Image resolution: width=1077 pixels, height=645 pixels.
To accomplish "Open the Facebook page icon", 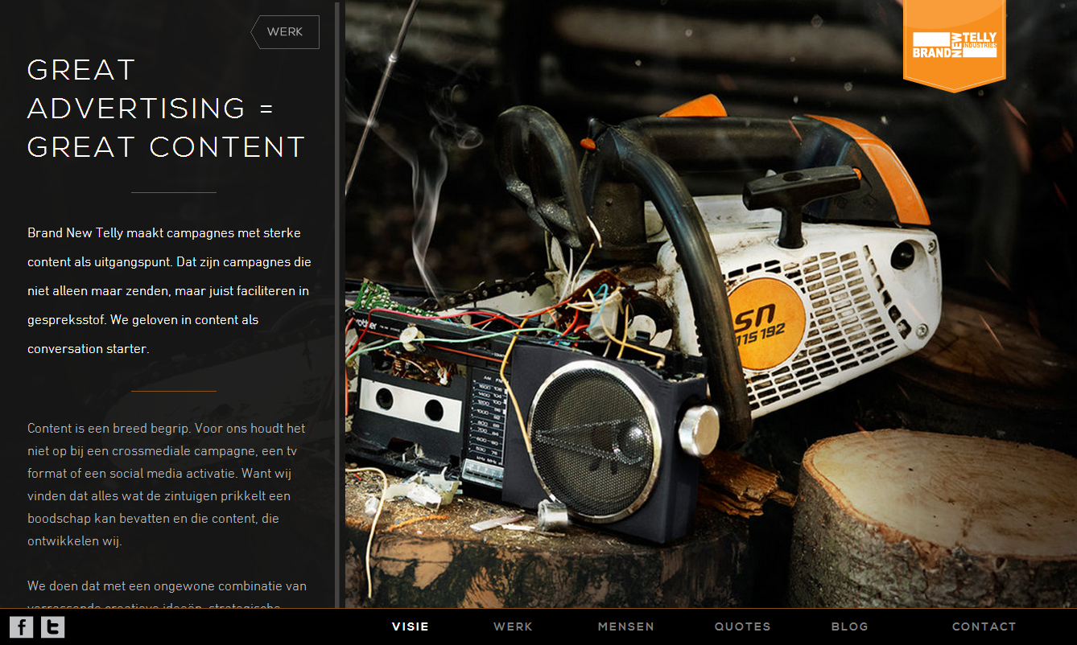I will pyautogui.click(x=21, y=627).
